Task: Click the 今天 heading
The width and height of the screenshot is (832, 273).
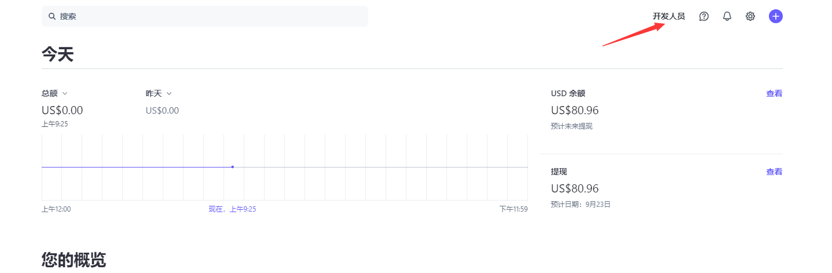Action: (57, 54)
